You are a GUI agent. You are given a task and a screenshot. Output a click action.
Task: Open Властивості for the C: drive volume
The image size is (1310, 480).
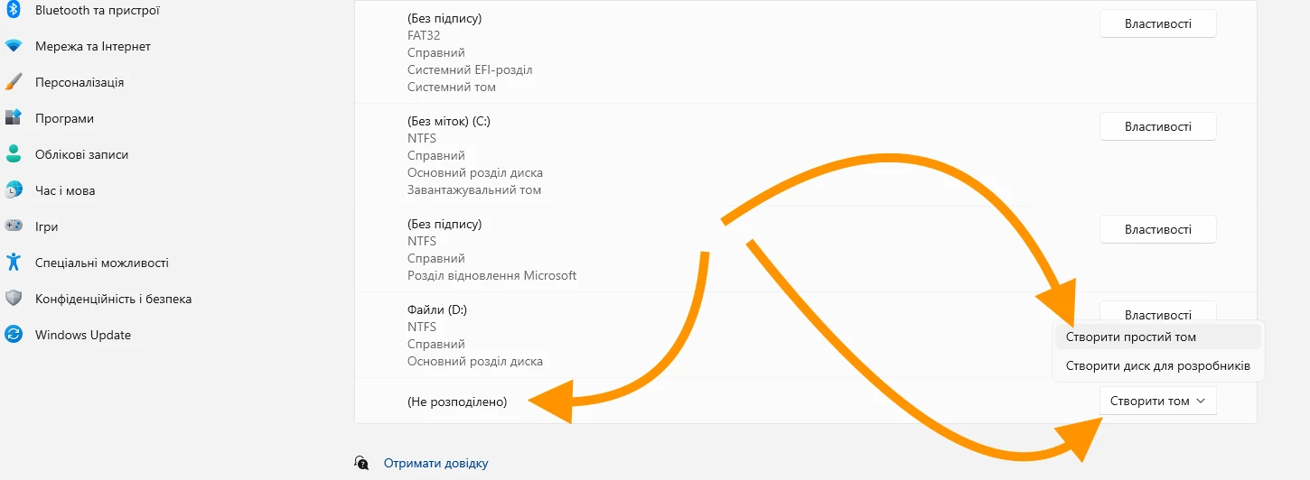tap(1157, 127)
